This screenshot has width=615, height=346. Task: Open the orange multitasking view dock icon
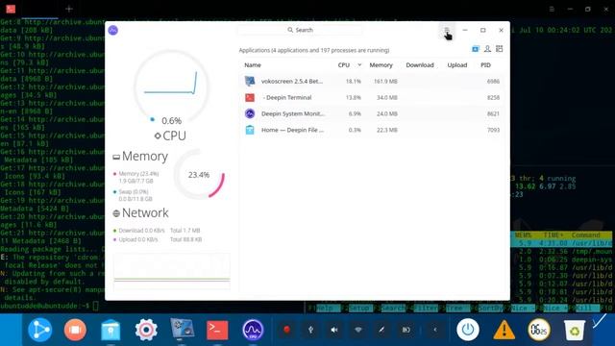(x=75, y=330)
